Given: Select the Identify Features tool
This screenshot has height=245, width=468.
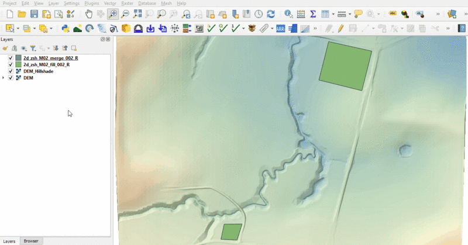Looking at the screenshot, I should [x=288, y=14].
